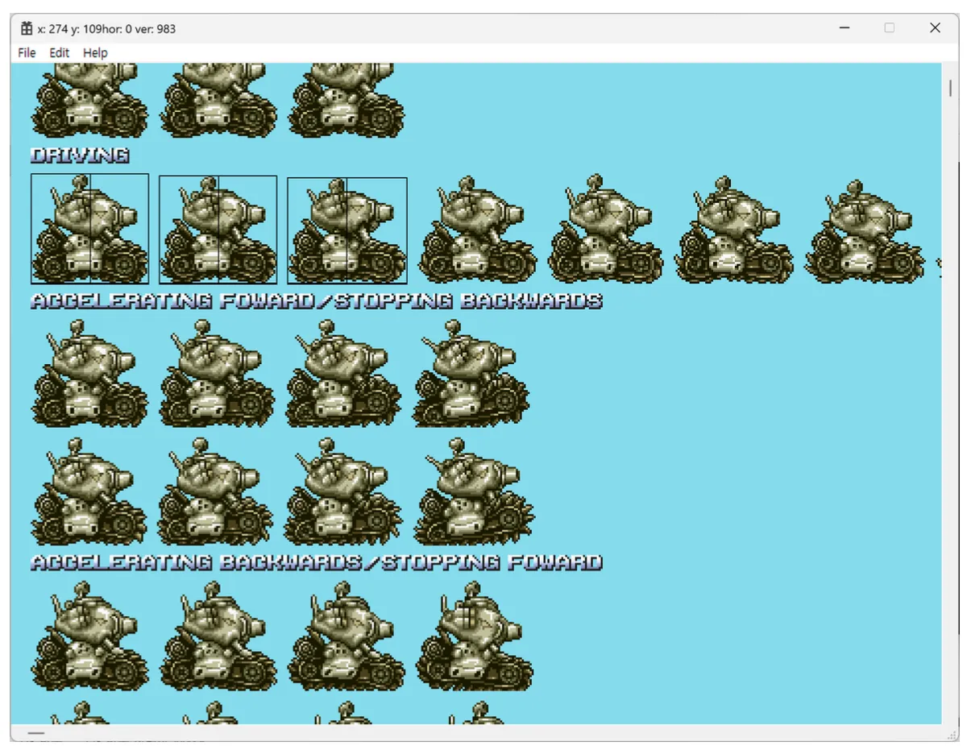The image size is (967, 746).
Task: Select first full sprite under ACCELERATING BACKWARDS label
Action: pos(89,636)
